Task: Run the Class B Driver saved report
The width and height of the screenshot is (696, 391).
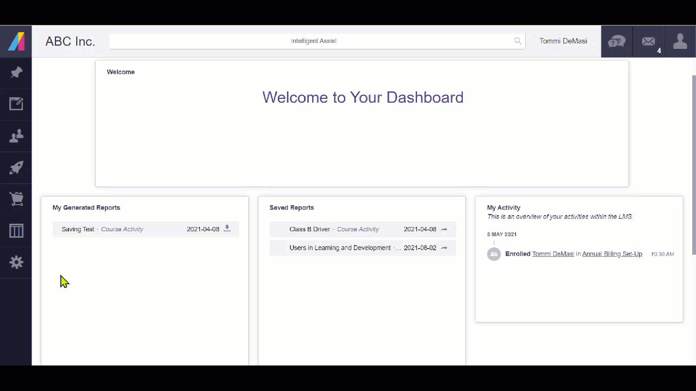Action: tap(444, 229)
